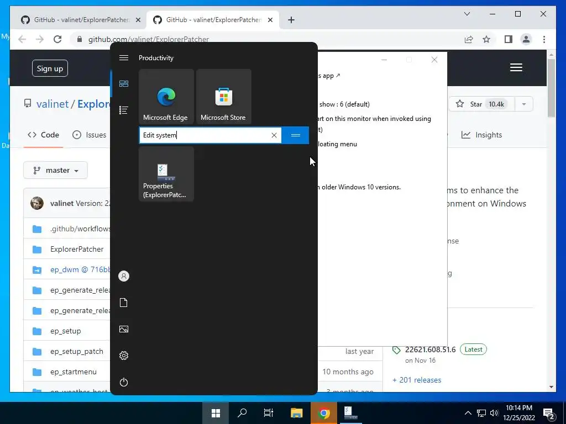Open the ExplorerPatcher folder
This screenshot has width=566, height=424.
point(77,249)
